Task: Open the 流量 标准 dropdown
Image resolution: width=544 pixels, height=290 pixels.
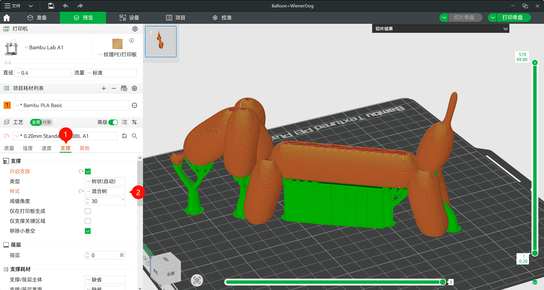Action: [111, 73]
